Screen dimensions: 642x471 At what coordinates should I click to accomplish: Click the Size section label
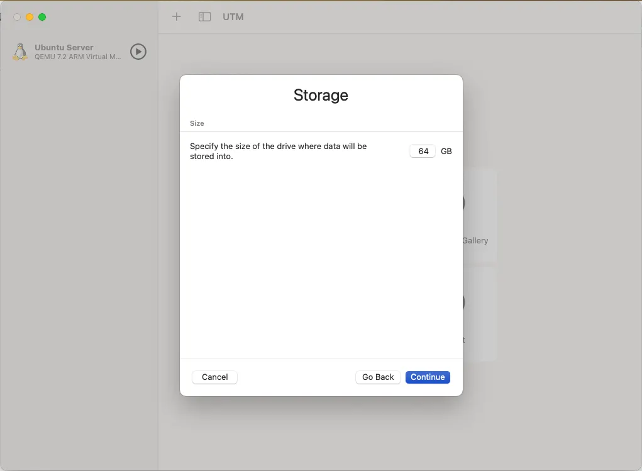coord(197,123)
